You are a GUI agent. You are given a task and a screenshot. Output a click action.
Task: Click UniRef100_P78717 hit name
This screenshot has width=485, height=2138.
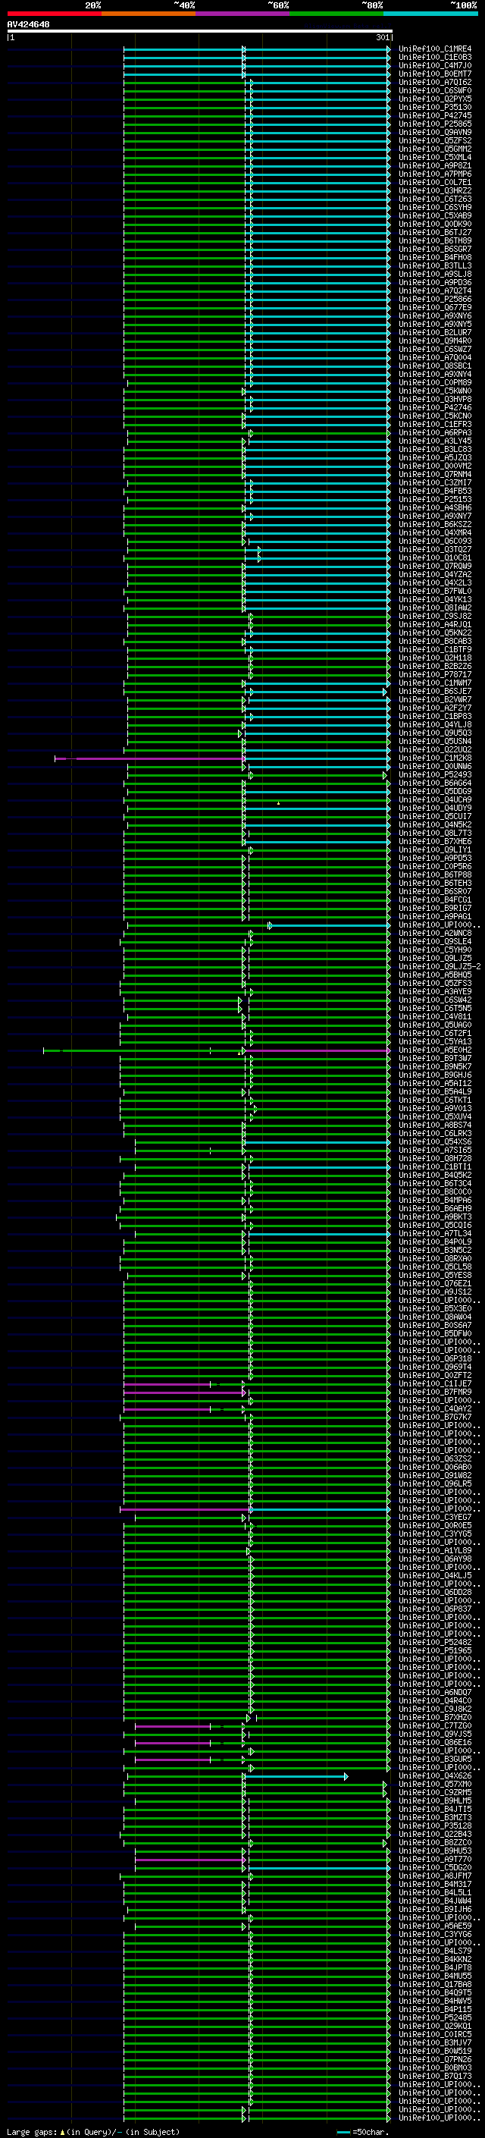[435, 675]
